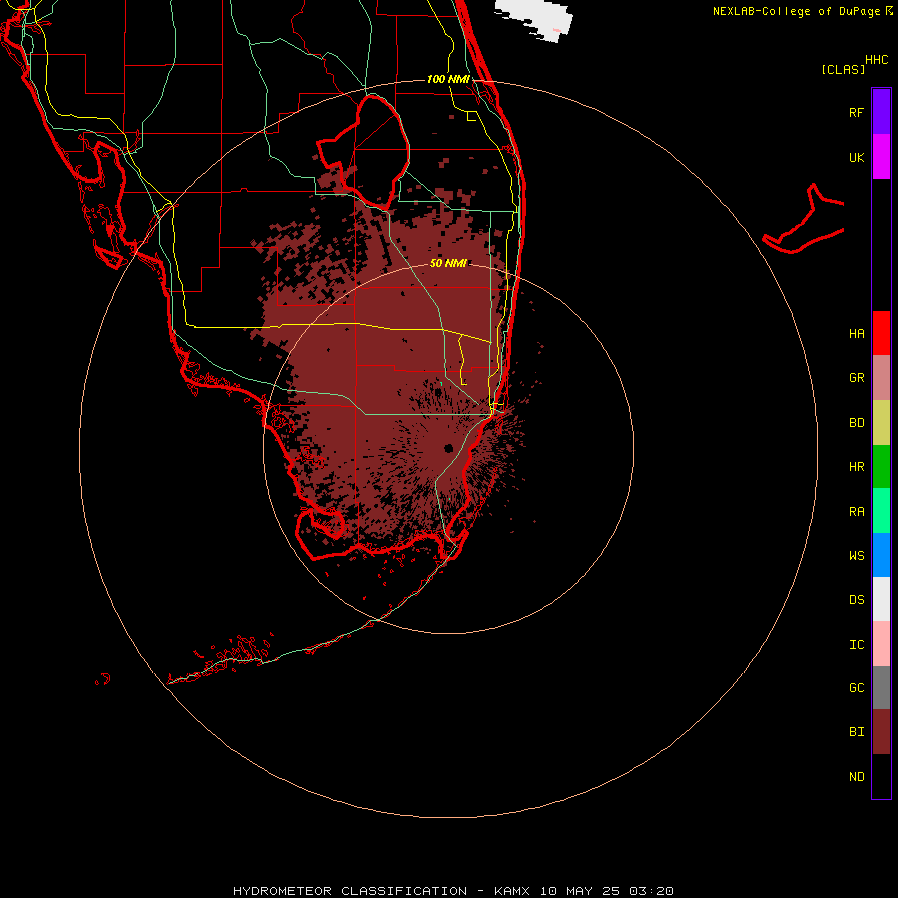The image size is (898, 898).
Task: Click the RF purple legend swatch
Action: coord(881,112)
